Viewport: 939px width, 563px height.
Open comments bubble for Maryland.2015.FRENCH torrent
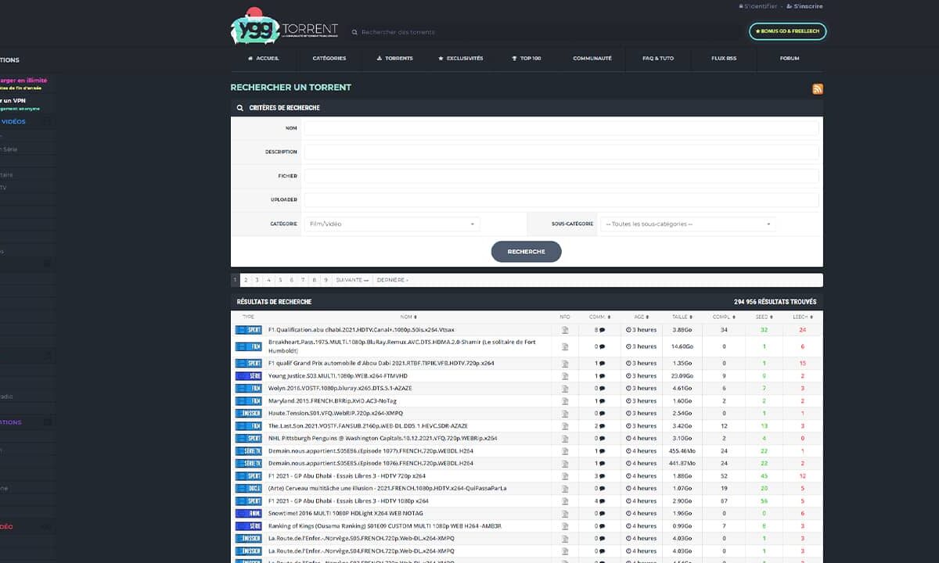coord(603,400)
